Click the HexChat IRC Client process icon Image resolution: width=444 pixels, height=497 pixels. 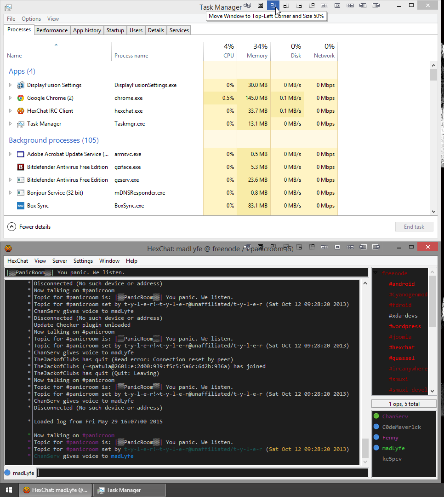pos(21,111)
